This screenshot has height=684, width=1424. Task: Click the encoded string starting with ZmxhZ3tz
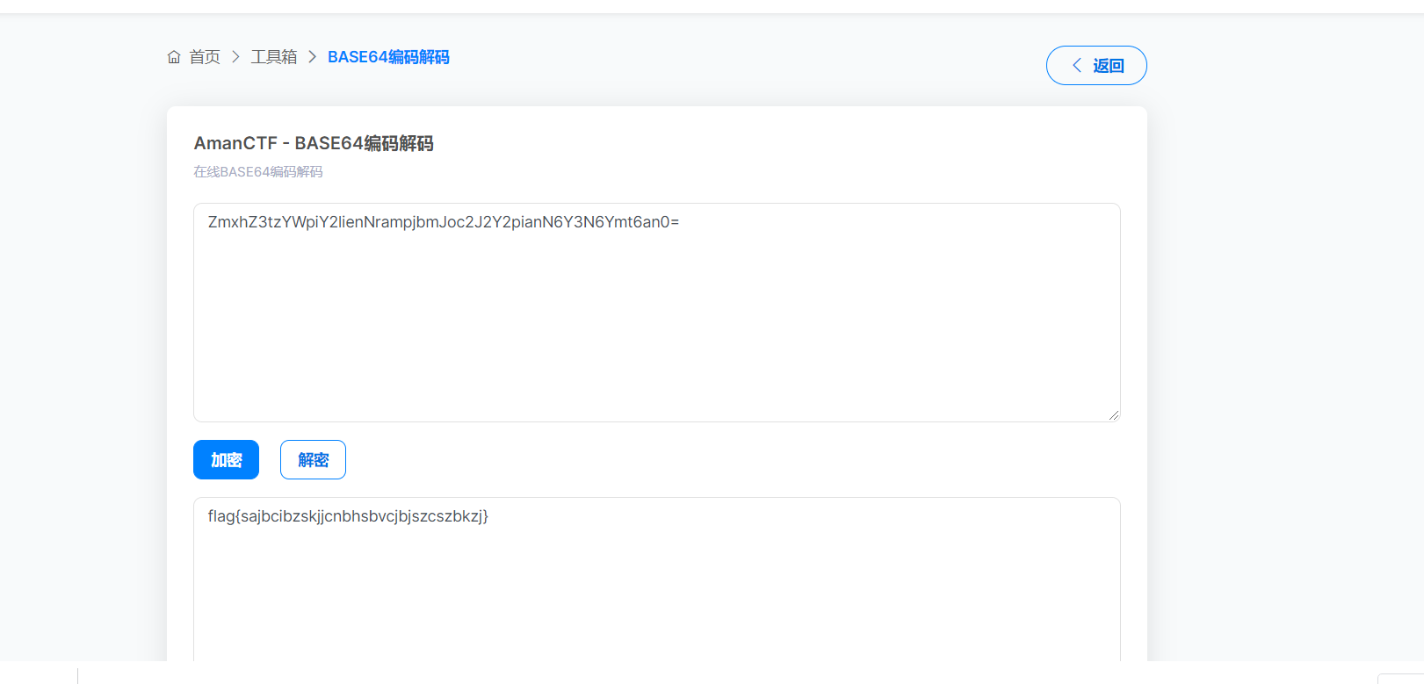(443, 222)
